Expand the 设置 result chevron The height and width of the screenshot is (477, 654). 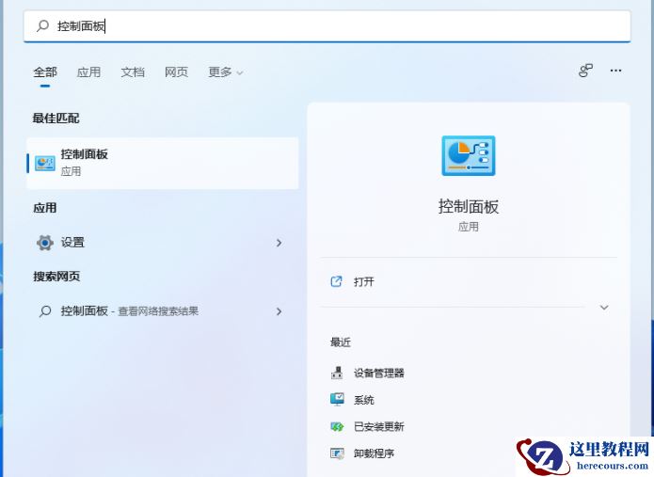click(279, 243)
